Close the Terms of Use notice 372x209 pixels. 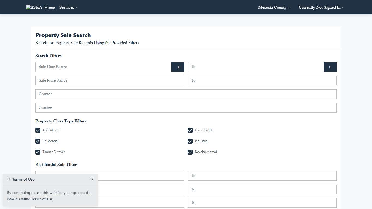point(92,179)
